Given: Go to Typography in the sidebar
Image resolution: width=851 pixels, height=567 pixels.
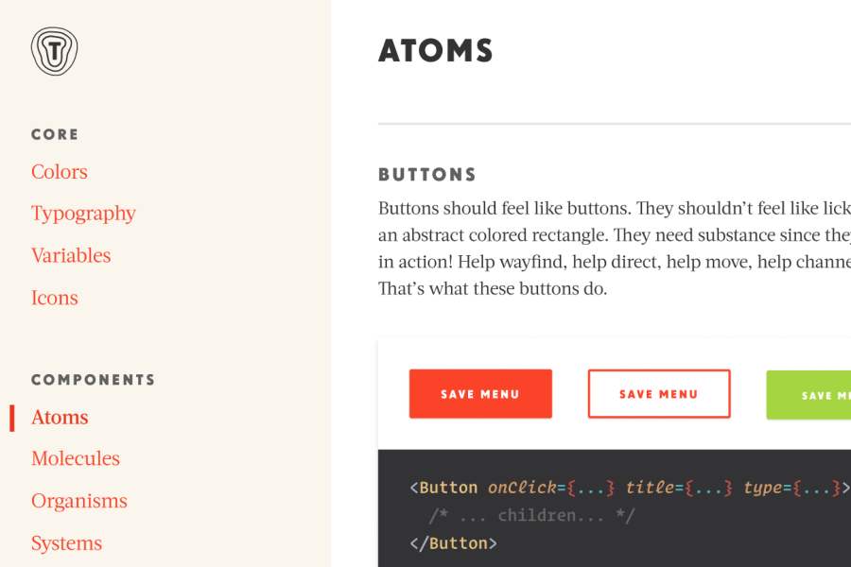Looking at the screenshot, I should pos(83,214).
